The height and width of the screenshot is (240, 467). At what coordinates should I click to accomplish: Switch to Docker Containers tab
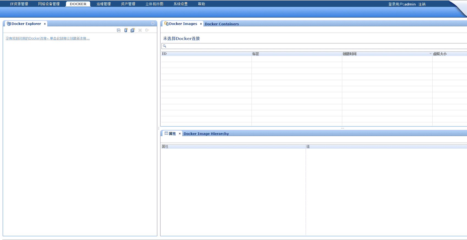tap(222, 24)
